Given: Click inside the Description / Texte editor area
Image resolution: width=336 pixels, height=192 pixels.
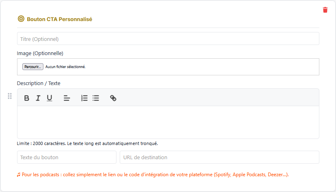Looking at the screenshot, I should pos(168,122).
